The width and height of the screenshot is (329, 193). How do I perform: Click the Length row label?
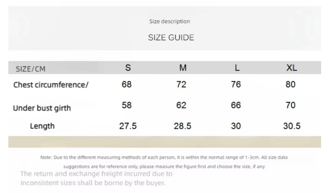pos(42,126)
